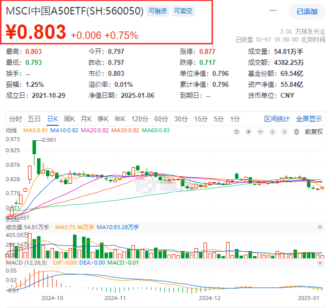Image resolution: width=332 pixels, height=308 pixels.
Task: Click the 跌停 value 0.717
Action: (207, 62)
